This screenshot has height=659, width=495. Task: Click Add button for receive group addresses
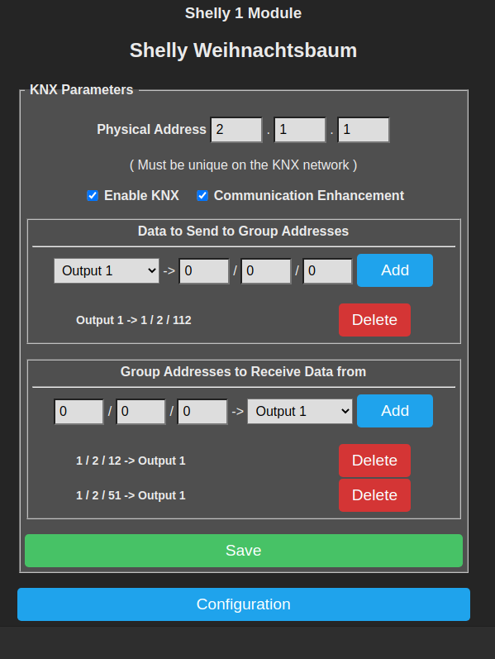[395, 411]
